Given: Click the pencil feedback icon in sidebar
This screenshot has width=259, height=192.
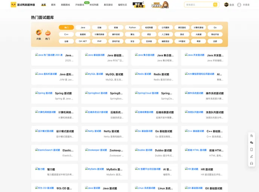Looking at the screenshot, I should click(251, 156).
